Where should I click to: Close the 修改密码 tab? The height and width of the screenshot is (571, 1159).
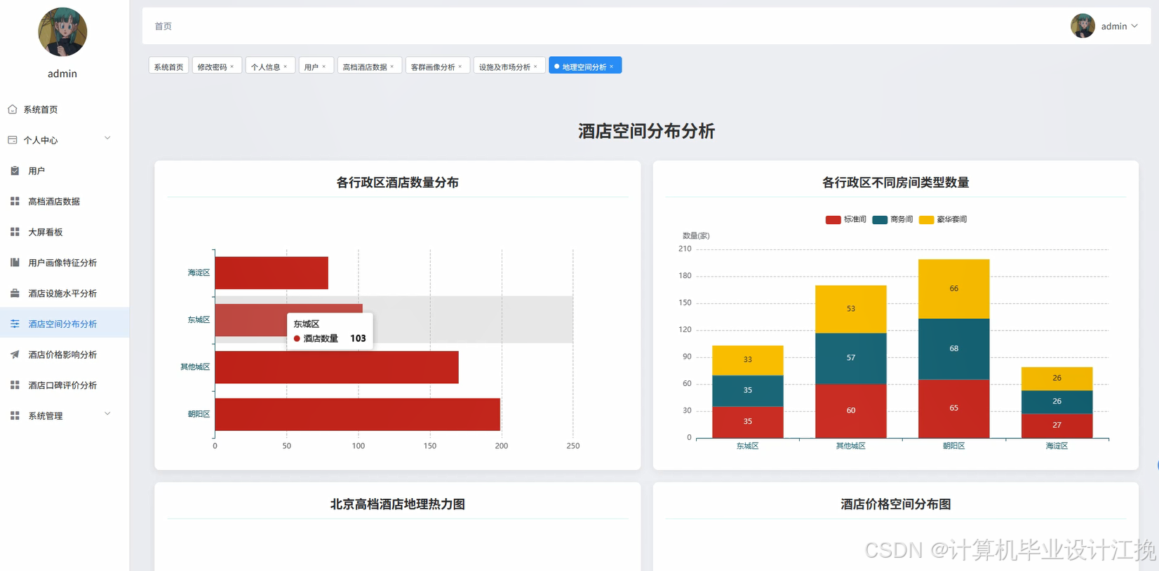click(232, 67)
